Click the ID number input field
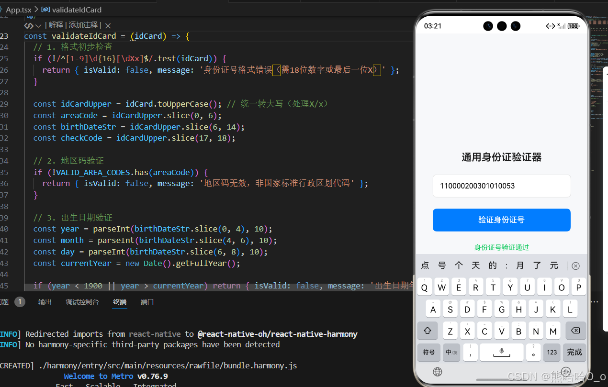Screen dimensions: 608x387 point(501,186)
